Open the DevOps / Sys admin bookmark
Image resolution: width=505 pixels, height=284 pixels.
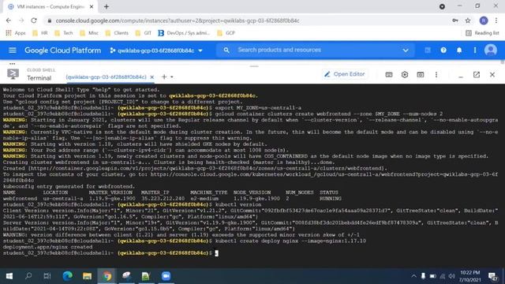184,33
